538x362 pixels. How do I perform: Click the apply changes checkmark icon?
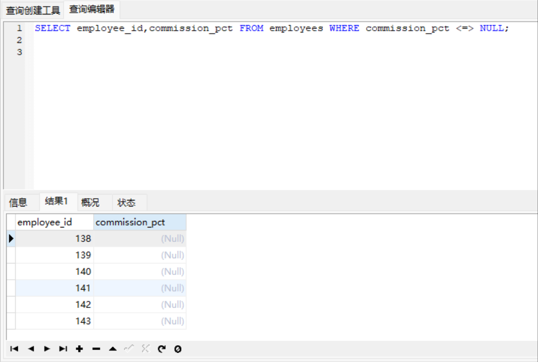click(129, 349)
